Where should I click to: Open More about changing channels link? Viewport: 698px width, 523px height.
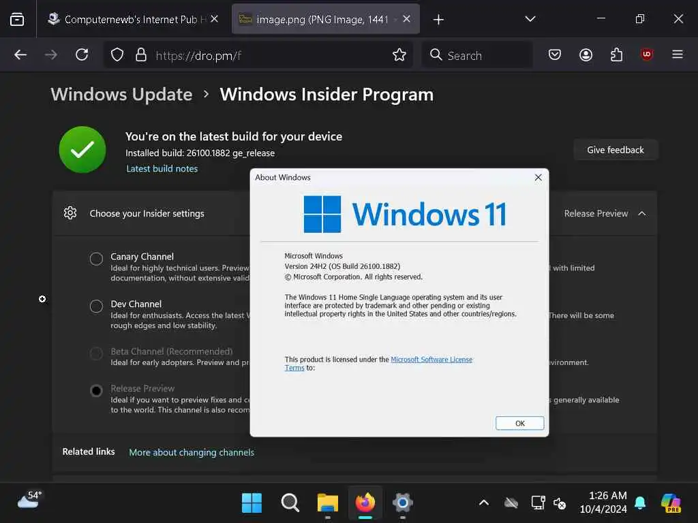tap(192, 452)
